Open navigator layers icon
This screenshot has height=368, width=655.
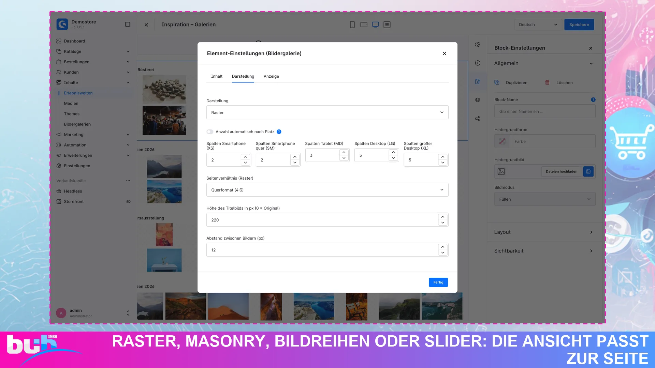[x=478, y=100]
